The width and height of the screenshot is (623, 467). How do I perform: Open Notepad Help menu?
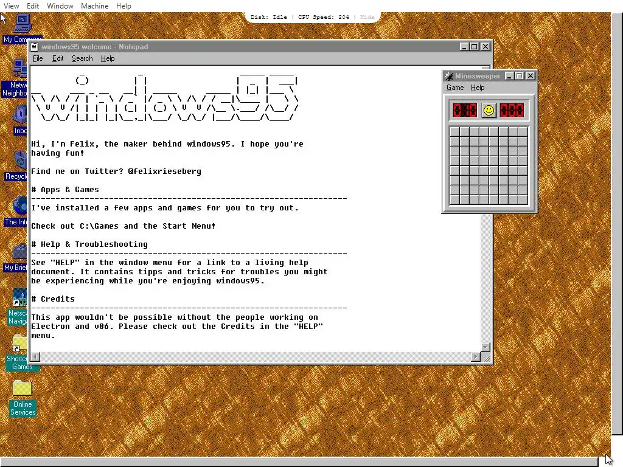(108, 58)
